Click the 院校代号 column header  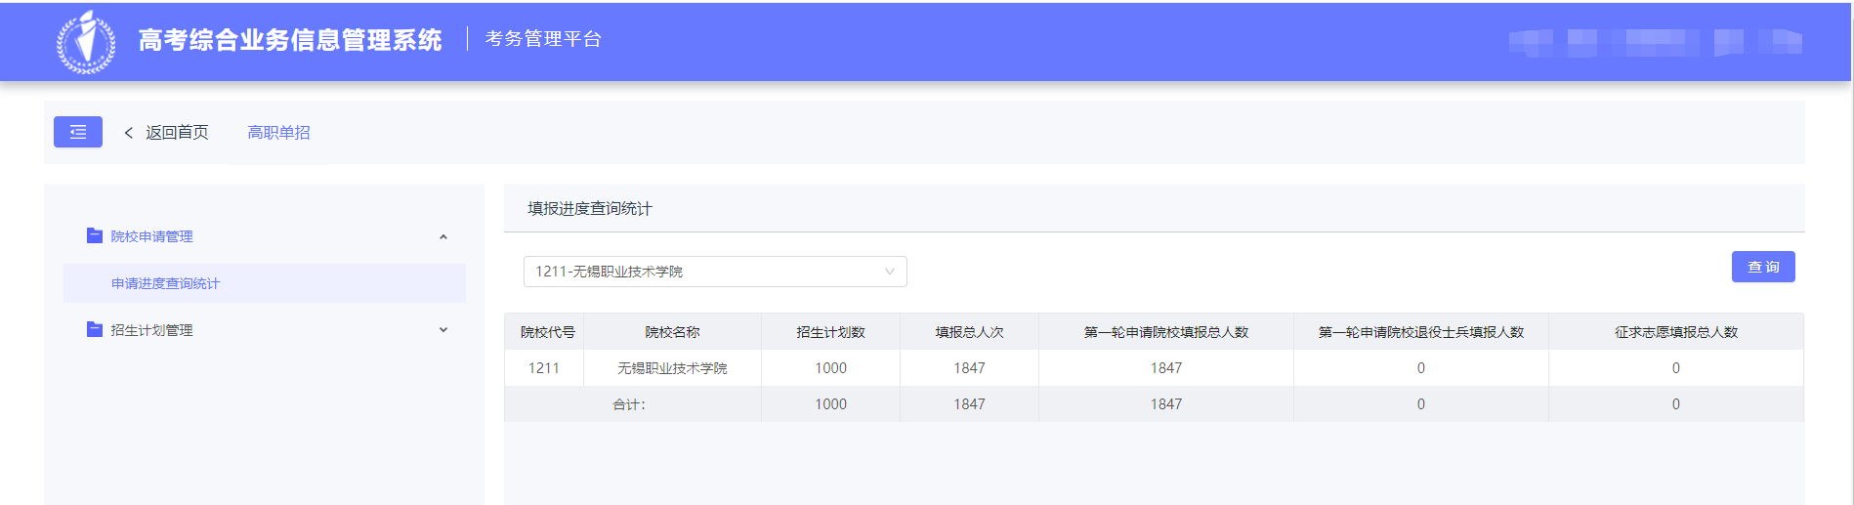click(547, 332)
